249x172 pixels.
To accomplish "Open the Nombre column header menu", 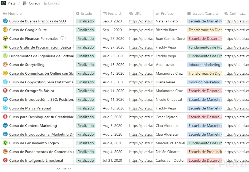I will pos(37,14).
